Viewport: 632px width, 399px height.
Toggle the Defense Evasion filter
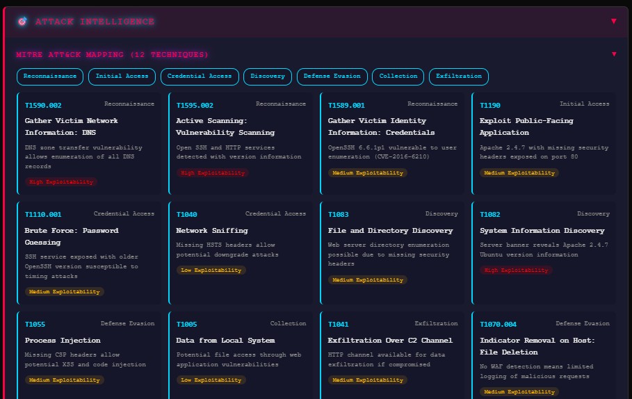point(332,76)
